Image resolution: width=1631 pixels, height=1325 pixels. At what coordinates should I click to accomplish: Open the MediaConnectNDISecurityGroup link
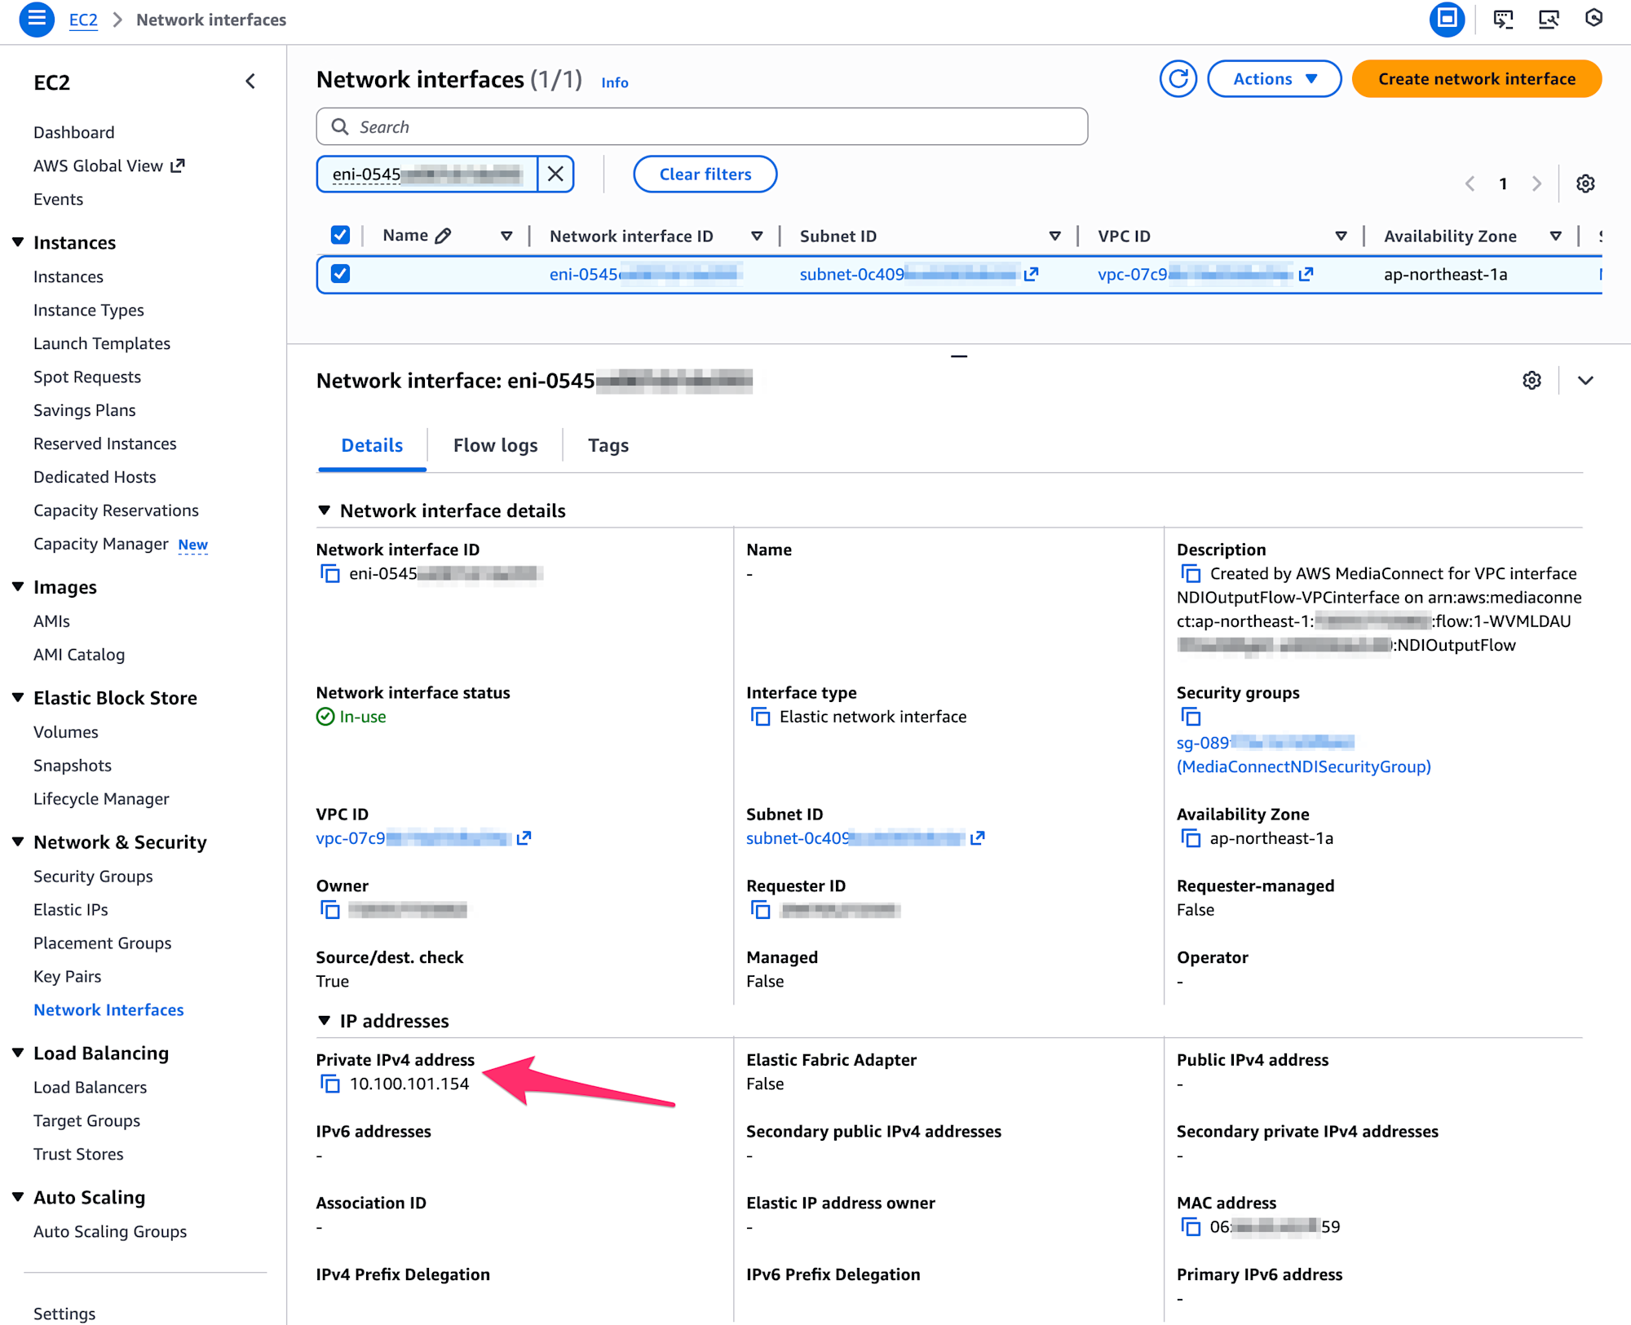coord(1303,766)
